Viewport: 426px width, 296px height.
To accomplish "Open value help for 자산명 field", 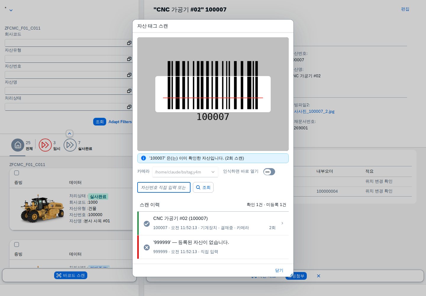I will coord(129,91).
